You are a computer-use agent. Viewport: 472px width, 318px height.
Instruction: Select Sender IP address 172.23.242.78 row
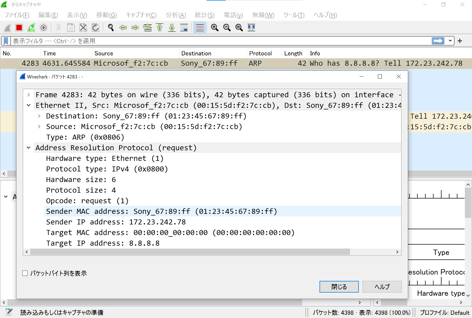223,222
